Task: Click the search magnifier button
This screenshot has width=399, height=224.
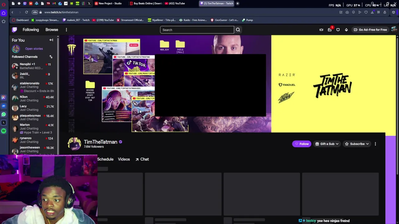Action: 238,30
